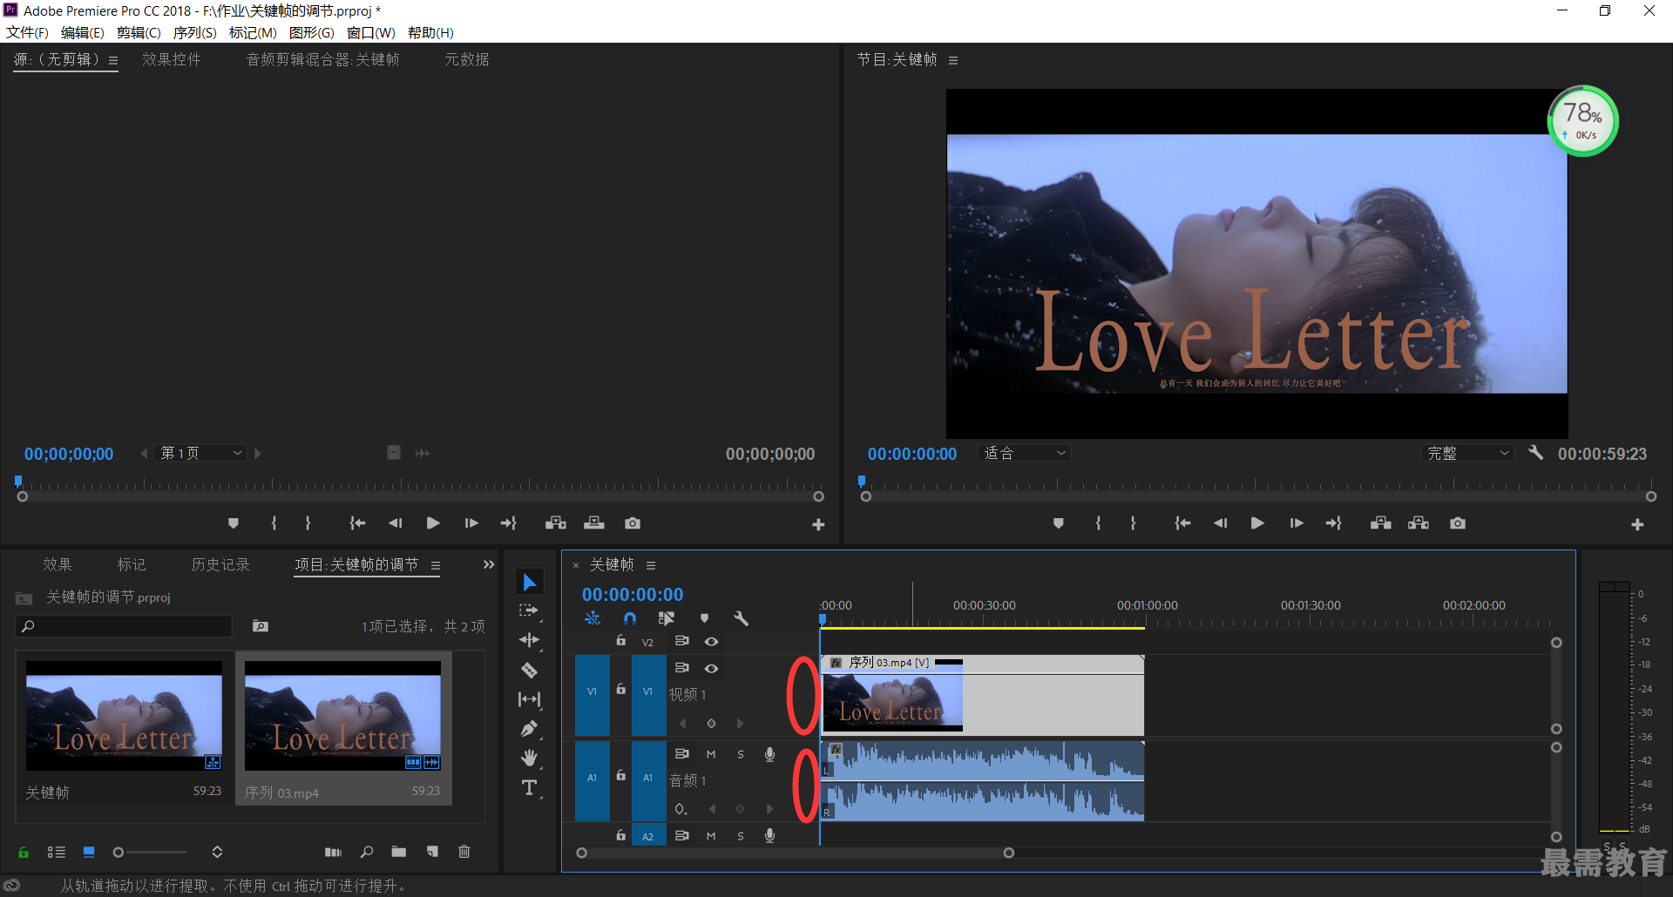1673x897 pixels.
Task: Open A1 keyframe display options
Action: pos(681,809)
